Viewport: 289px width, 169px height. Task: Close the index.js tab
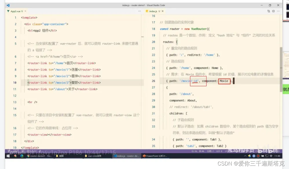pyautogui.click(x=163, y=11)
